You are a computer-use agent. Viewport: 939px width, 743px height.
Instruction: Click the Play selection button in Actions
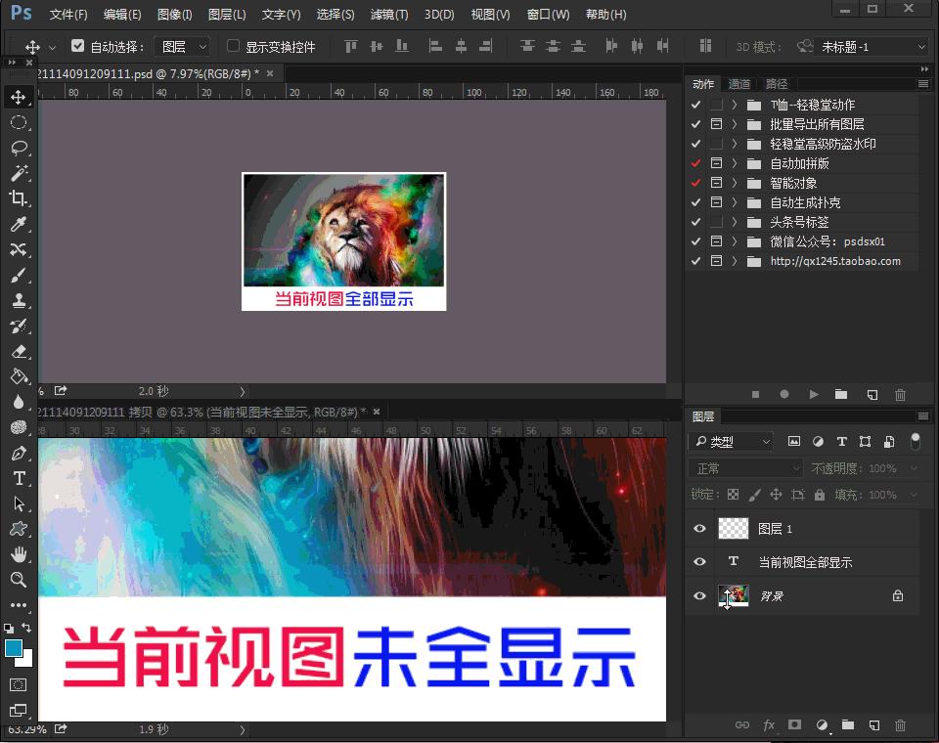[813, 394]
